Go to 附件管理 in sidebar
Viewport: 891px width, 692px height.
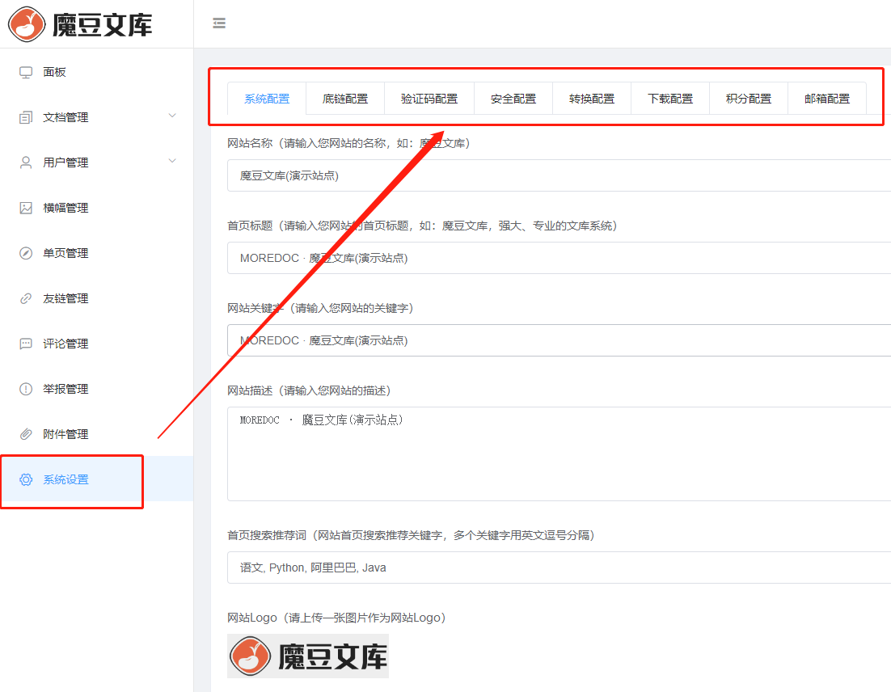tap(96, 434)
